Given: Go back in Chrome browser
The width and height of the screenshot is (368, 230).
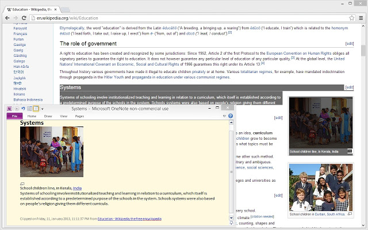Looking at the screenshot, I should point(7,18).
